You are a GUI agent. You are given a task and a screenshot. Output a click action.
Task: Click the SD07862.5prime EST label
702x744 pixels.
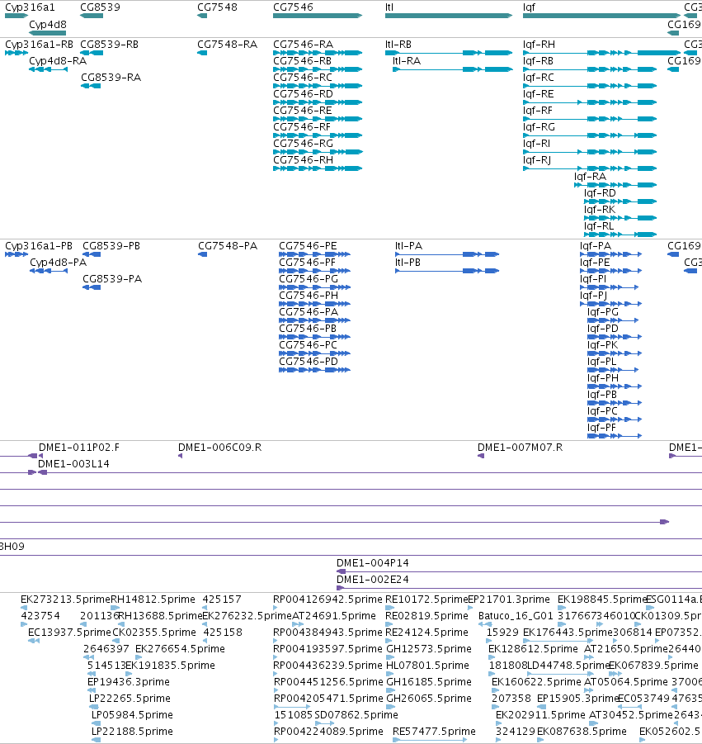tap(356, 715)
